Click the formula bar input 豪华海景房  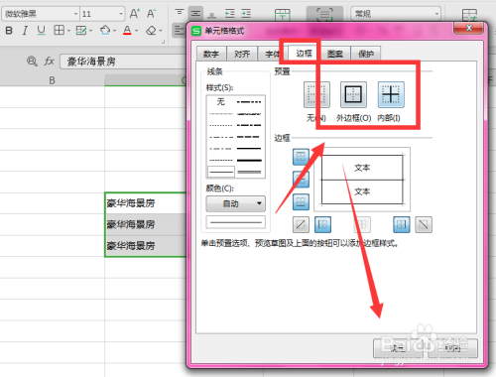point(124,62)
